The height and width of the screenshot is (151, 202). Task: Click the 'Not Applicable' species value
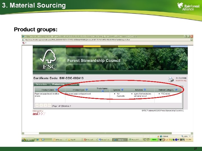point(121,95)
